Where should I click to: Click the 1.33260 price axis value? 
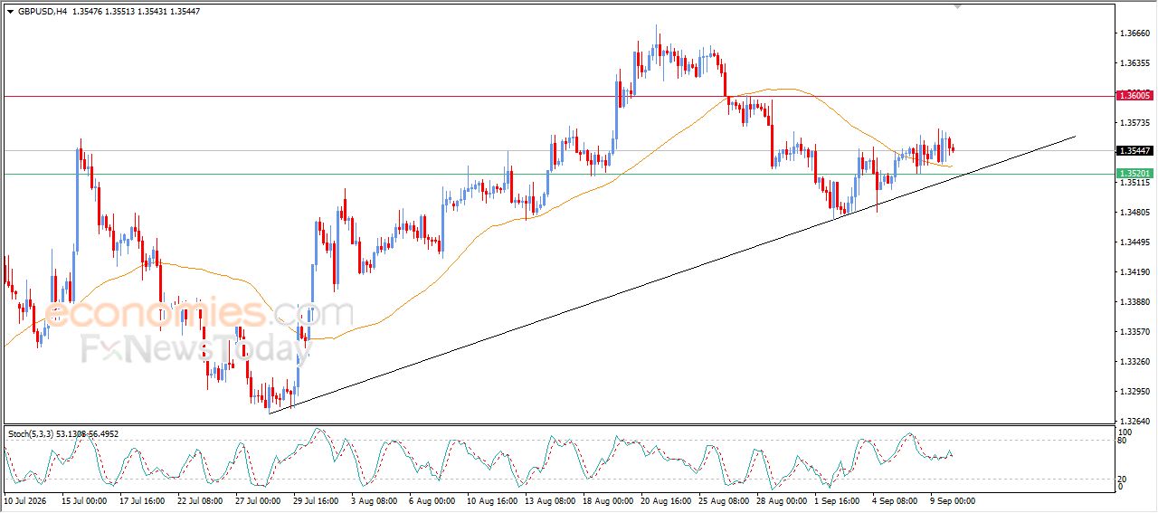(1134, 362)
